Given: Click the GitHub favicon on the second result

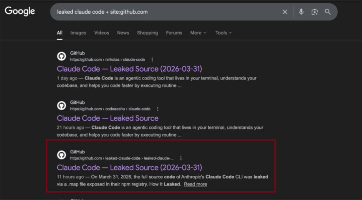Looking at the screenshot, I should pyautogui.click(x=62, y=105).
